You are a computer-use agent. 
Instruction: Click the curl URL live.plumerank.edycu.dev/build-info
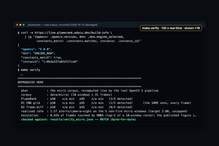(x=72, y=33)
